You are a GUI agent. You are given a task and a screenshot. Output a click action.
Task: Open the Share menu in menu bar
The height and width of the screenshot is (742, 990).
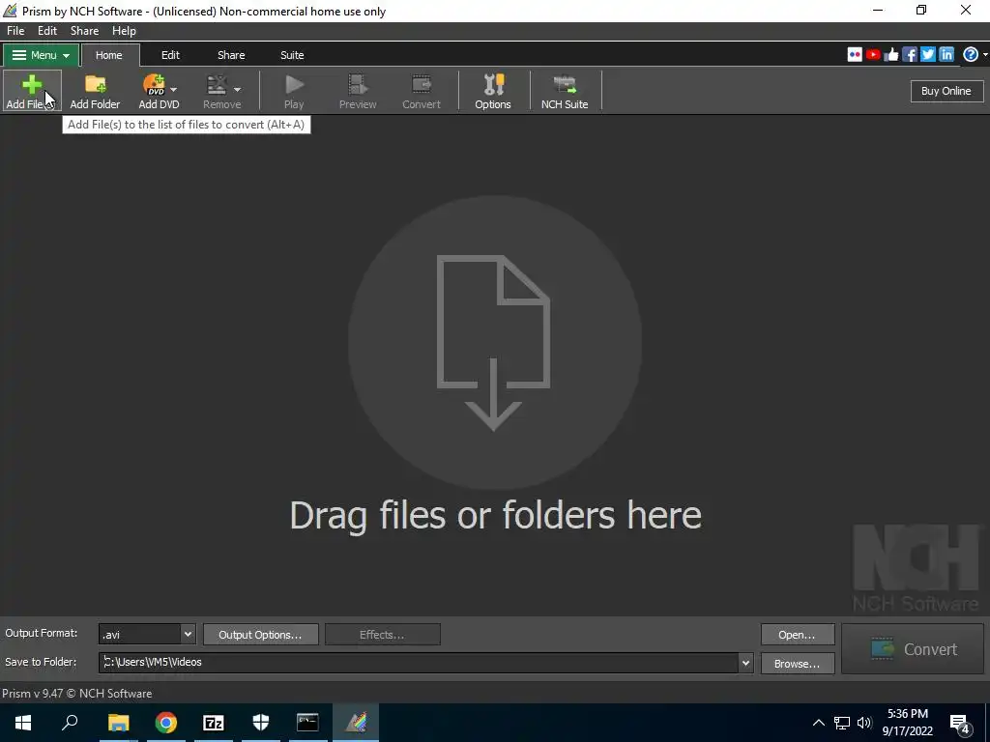(85, 30)
